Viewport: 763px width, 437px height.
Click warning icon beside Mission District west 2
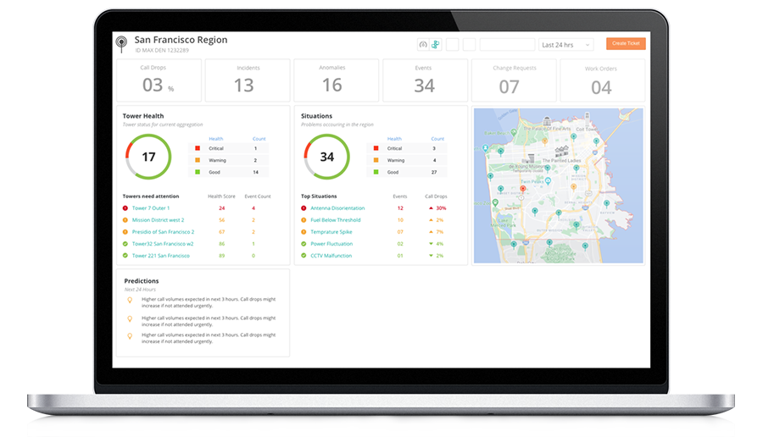125,220
